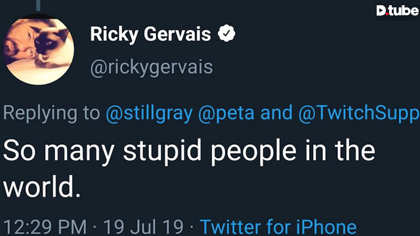
Task: Click the word 'people' in tweet
Action: coord(253,151)
